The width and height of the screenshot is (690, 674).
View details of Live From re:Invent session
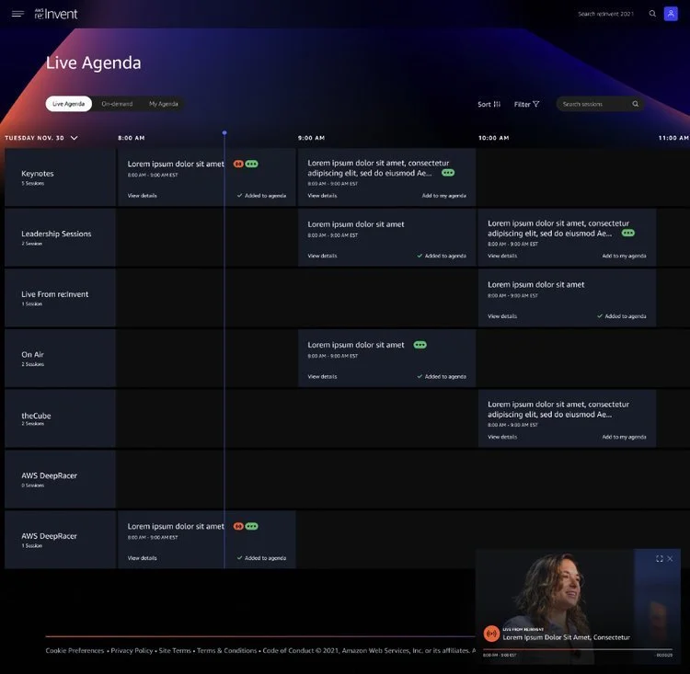click(x=502, y=316)
